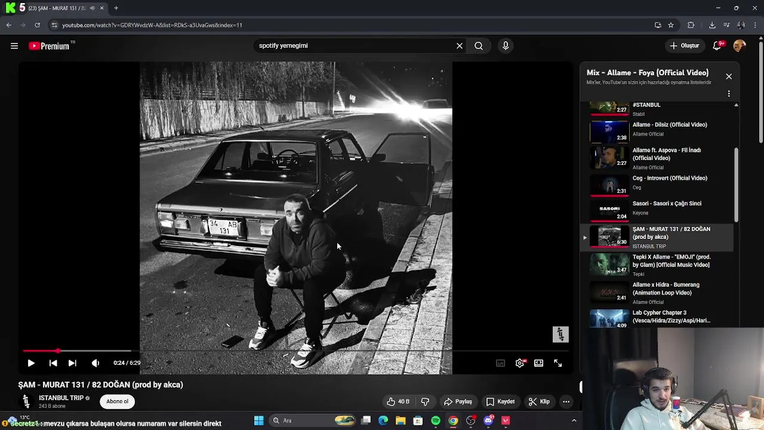
Task: Select currently playing ŞAM - MURAT 131 item
Action: (658, 237)
